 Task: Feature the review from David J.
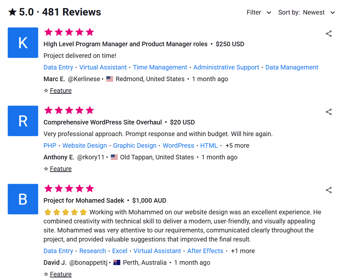tap(60, 274)
